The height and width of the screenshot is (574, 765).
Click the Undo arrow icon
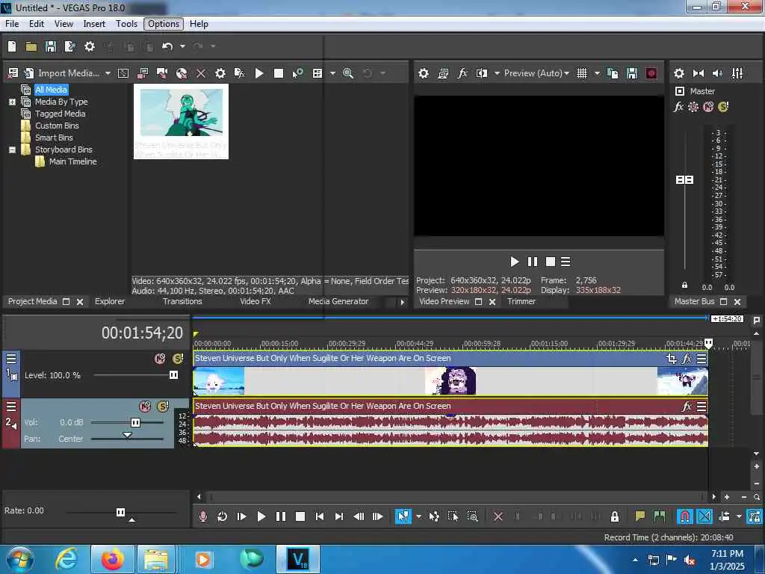pos(167,46)
